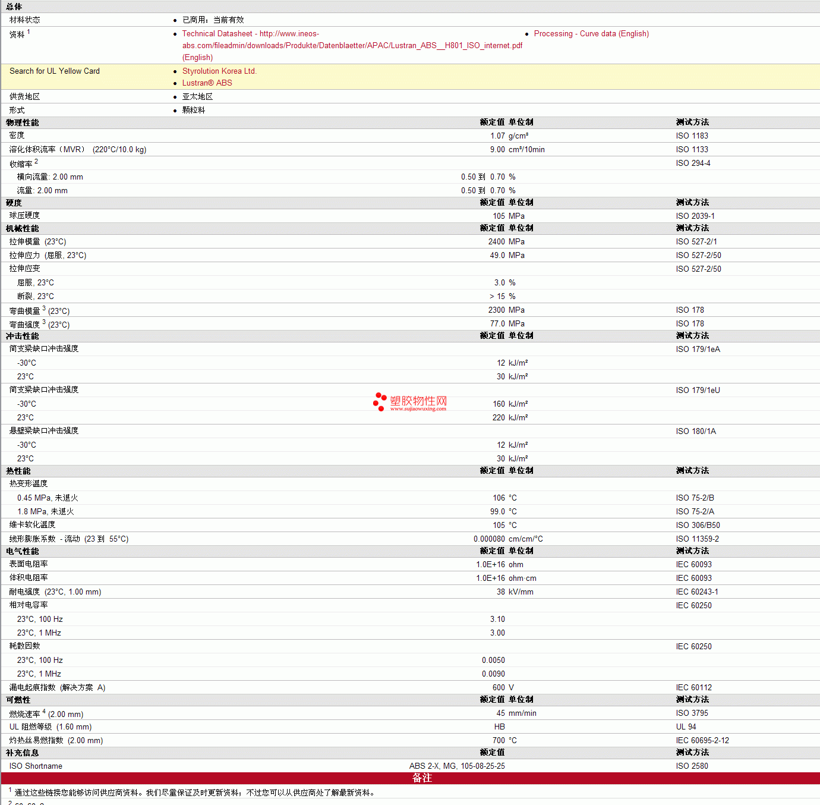Image resolution: width=820 pixels, height=805 pixels.
Task: Select relative permittivity value 3.00
Action: point(497,633)
